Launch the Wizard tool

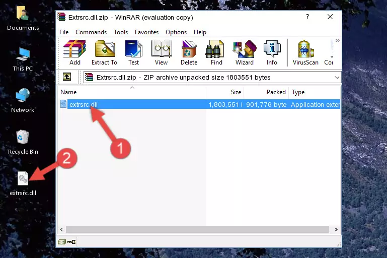[x=245, y=52]
